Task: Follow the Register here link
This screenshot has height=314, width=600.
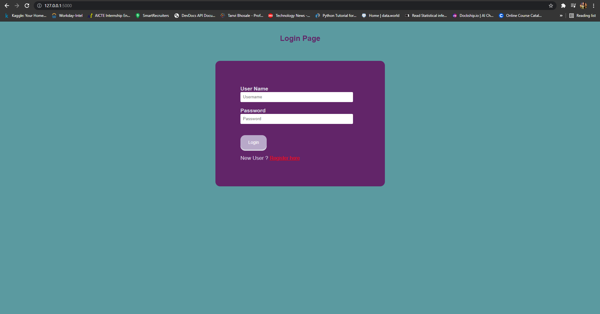Action: point(285,158)
